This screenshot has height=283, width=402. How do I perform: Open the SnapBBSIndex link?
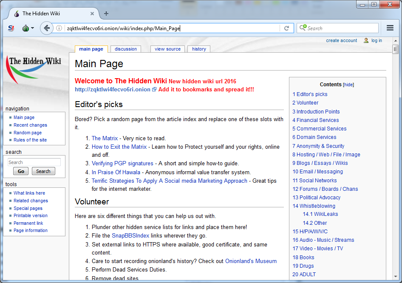pyautogui.click(x=130, y=235)
